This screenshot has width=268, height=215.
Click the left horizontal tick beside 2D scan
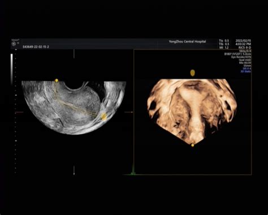19,112
